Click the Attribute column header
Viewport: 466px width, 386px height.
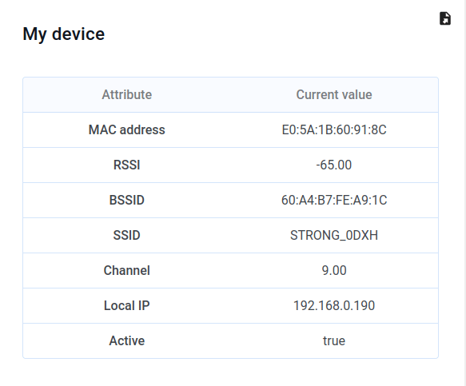point(127,95)
